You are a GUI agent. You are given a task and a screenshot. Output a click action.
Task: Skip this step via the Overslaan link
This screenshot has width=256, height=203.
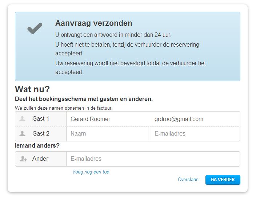click(188, 180)
